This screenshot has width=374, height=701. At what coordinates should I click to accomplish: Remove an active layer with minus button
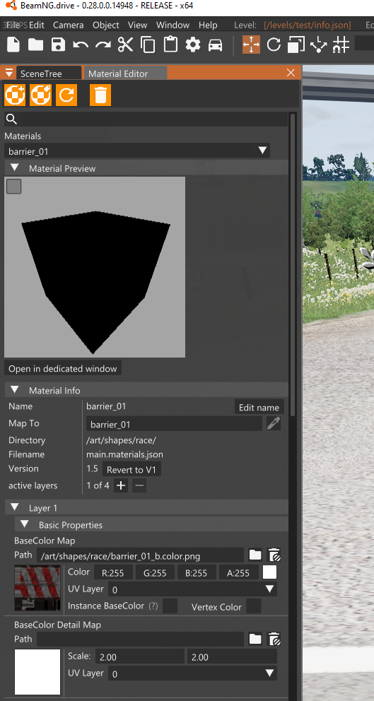click(139, 485)
